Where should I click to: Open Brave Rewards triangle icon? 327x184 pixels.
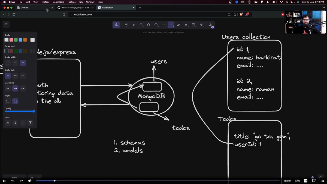(247, 14)
